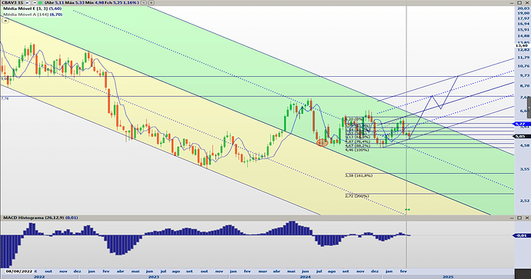Click the zoom-out minus button after price info
The image size is (531, 279).
coord(144,3)
